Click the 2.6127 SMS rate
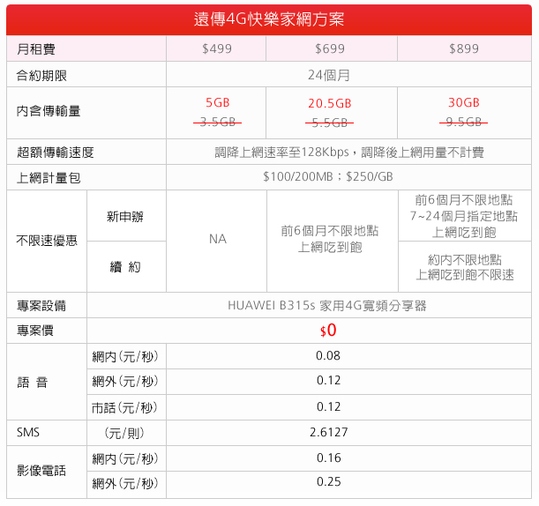The width and height of the screenshot is (539, 506). (x=329, y=432)
